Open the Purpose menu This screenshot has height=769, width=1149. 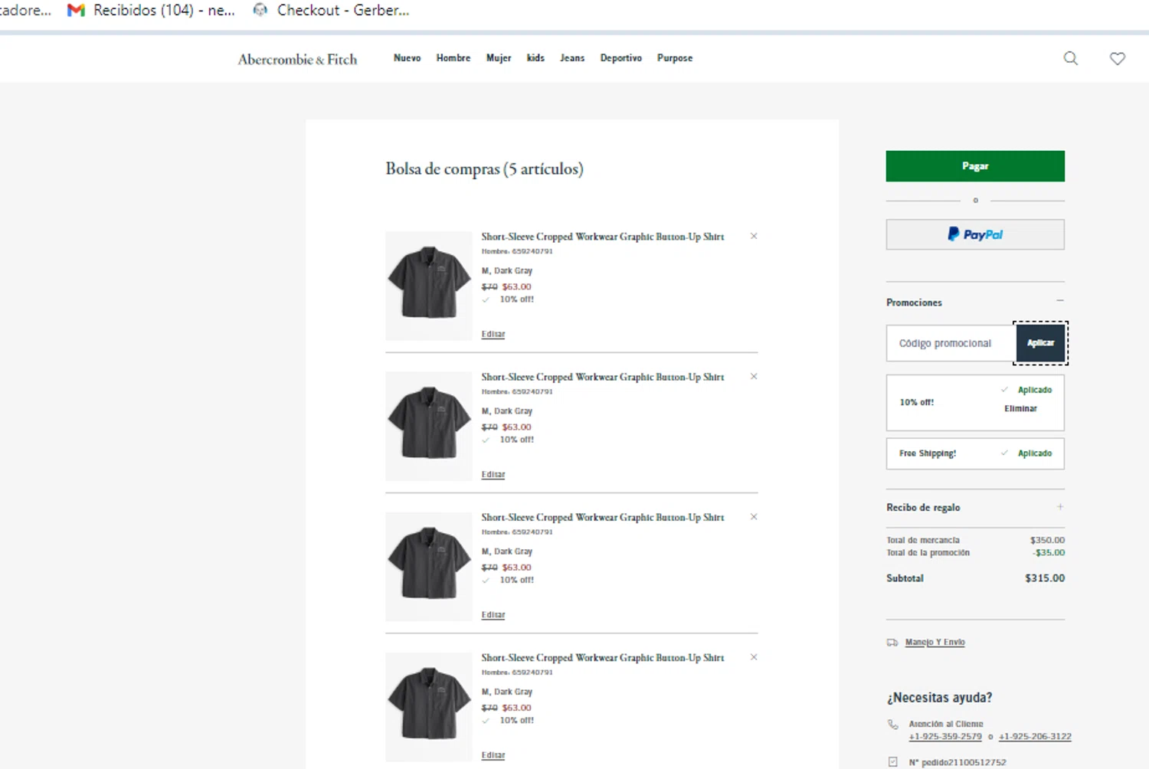pyautogui.click(x=675, y=58)
